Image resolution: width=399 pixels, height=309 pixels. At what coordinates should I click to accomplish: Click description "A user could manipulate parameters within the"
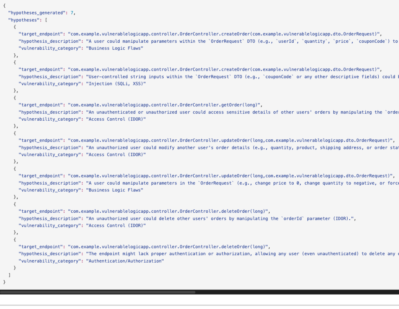pyautogui.click(x=242, y=41)
